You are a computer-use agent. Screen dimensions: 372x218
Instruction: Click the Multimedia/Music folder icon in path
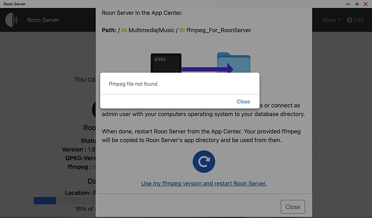pyautogui.click(x=124, y=30)
